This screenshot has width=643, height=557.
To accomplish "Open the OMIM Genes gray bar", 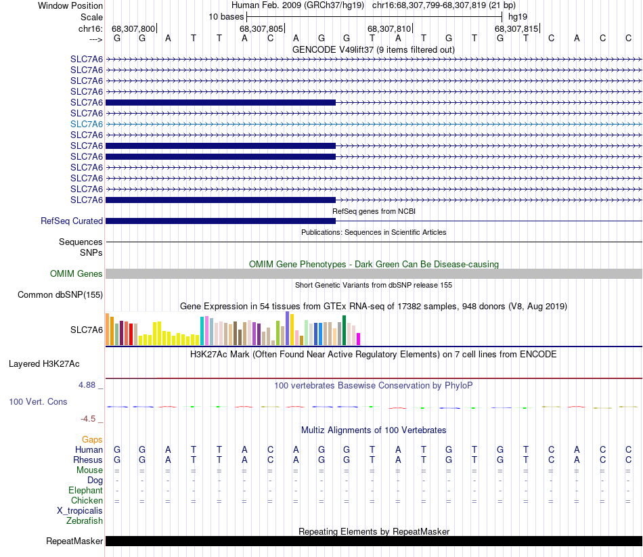I will 374,274.
